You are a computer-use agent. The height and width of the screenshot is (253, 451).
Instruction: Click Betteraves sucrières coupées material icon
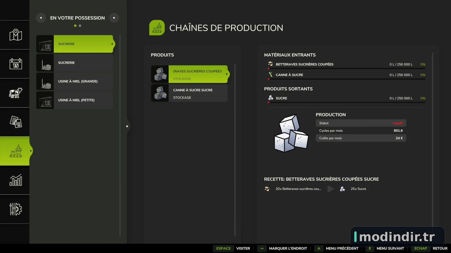pyautogui.click(x=271, y=64)
